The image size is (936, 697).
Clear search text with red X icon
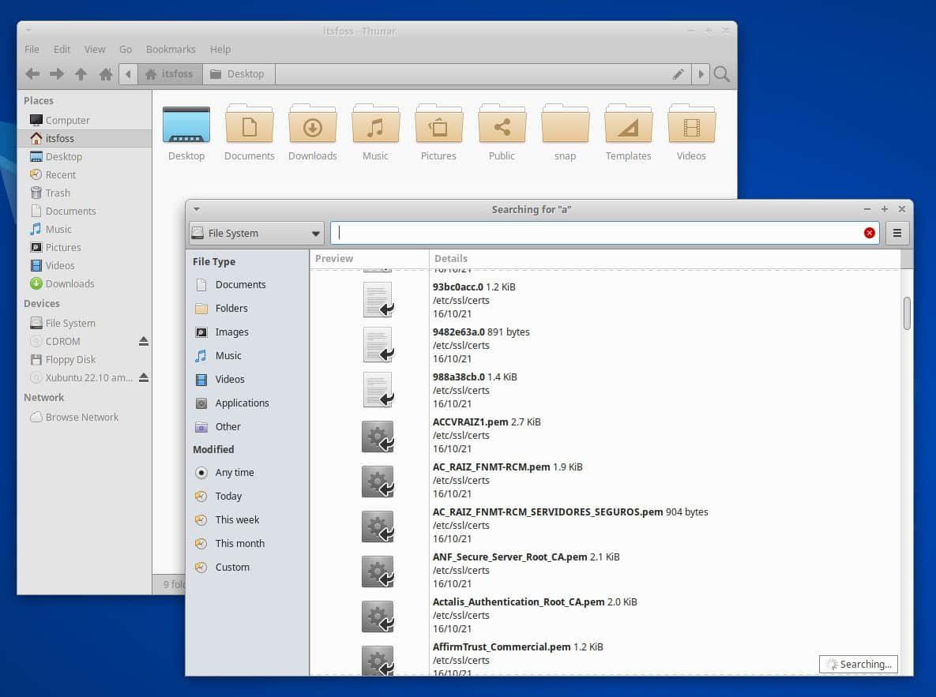pos(870,233)
